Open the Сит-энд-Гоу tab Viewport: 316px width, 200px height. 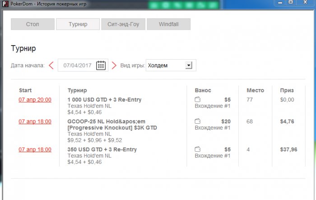(x=123, y=24)
